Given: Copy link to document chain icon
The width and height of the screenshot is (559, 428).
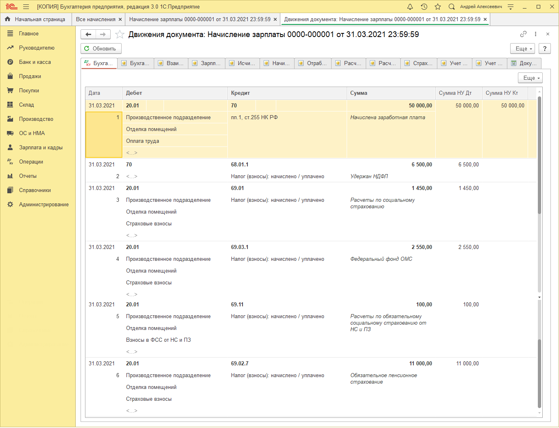Looking at the screenshot, I should (x=523, y=34).
